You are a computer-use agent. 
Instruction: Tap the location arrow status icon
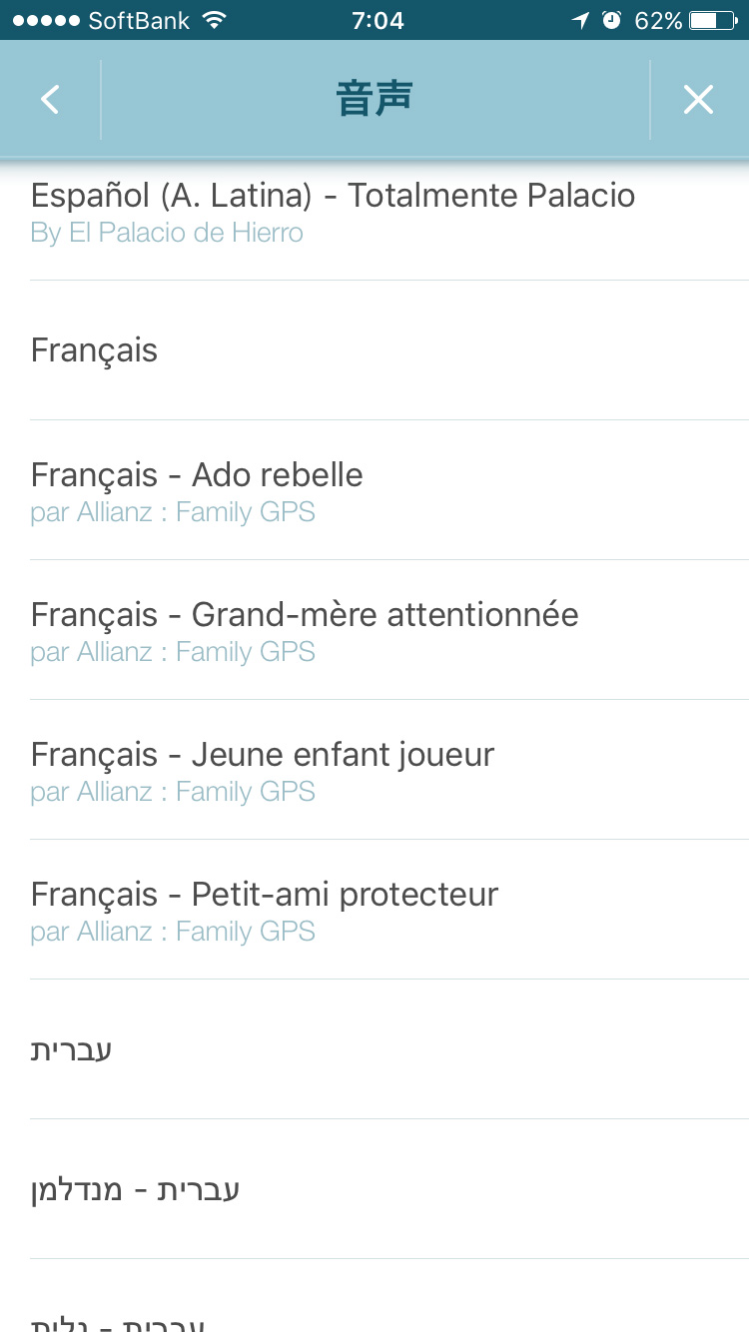(x=580, y=20)
